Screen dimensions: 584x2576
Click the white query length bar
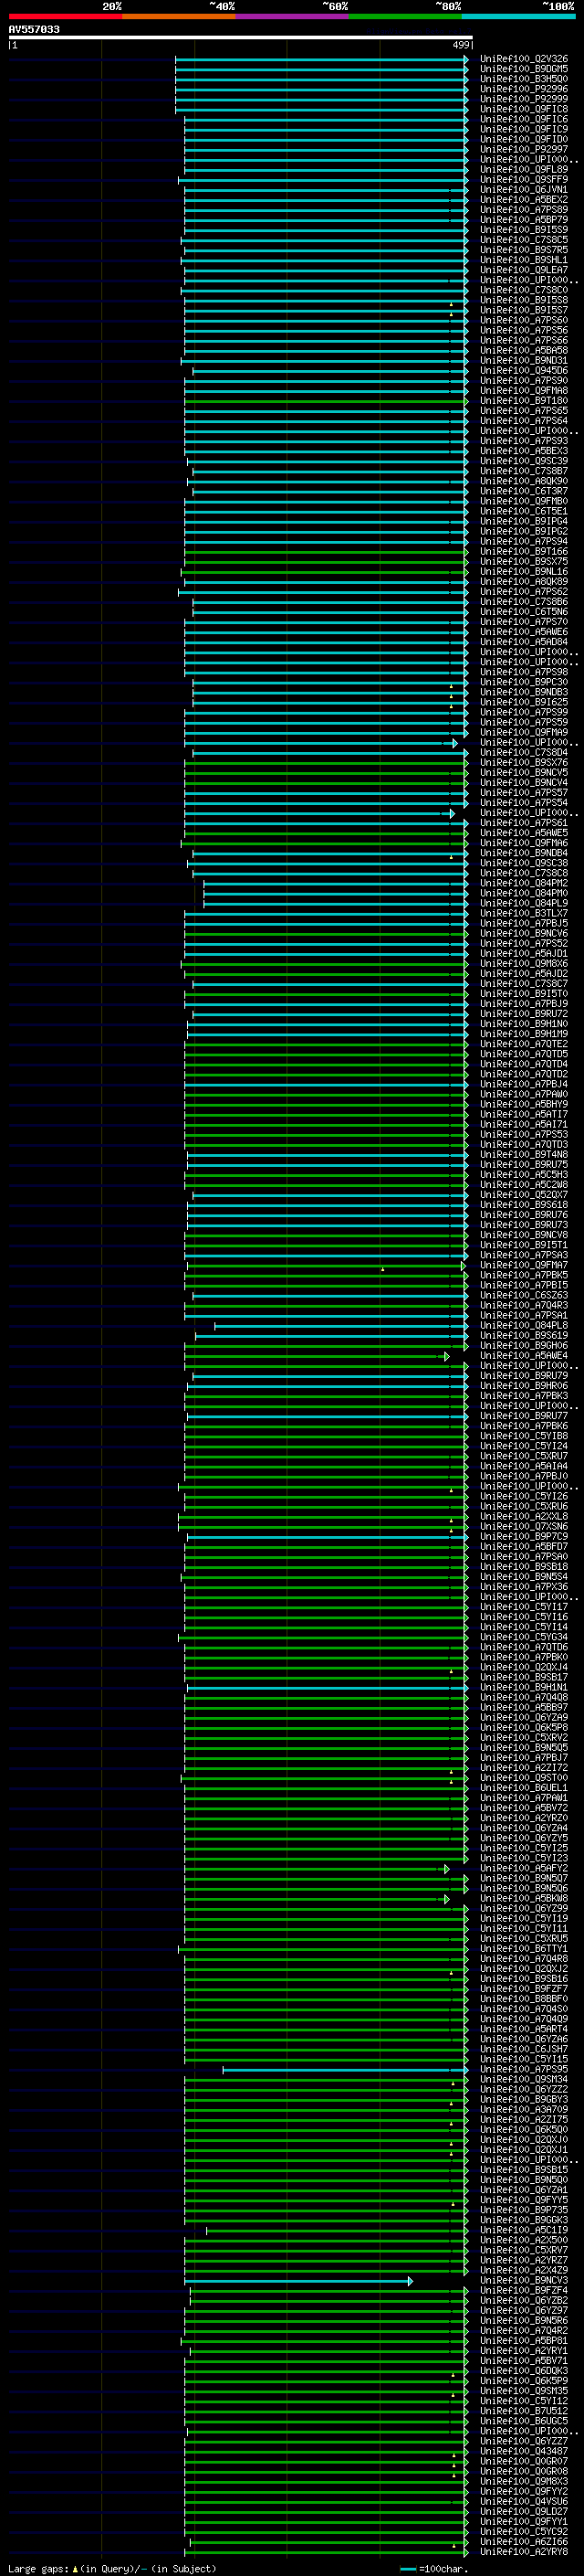click(x=241, y=37)
